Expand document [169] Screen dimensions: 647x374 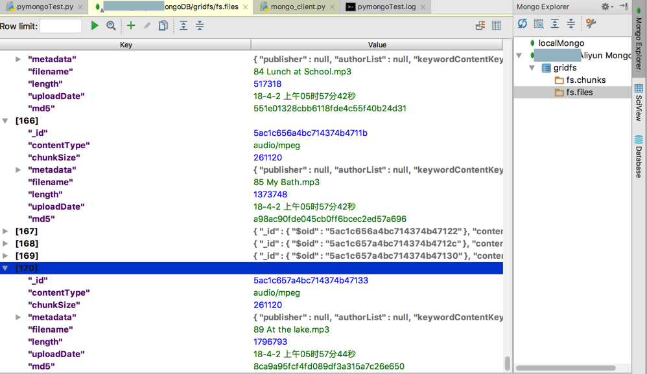(5, 256)
